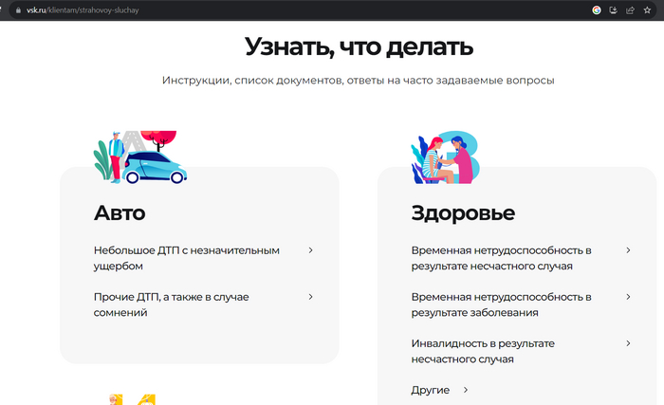Click chevron next to 'Прочие ДТП'

pyautogui.click(x=311, y=297)
